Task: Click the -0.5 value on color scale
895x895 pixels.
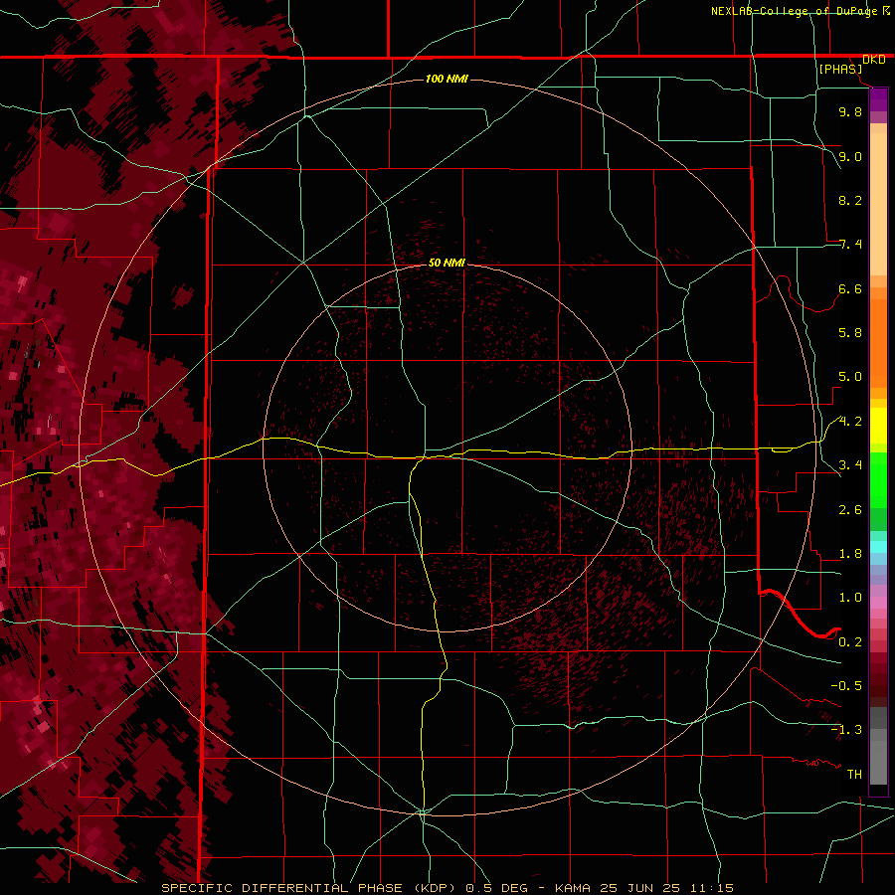Action: (x=846, y=686)
